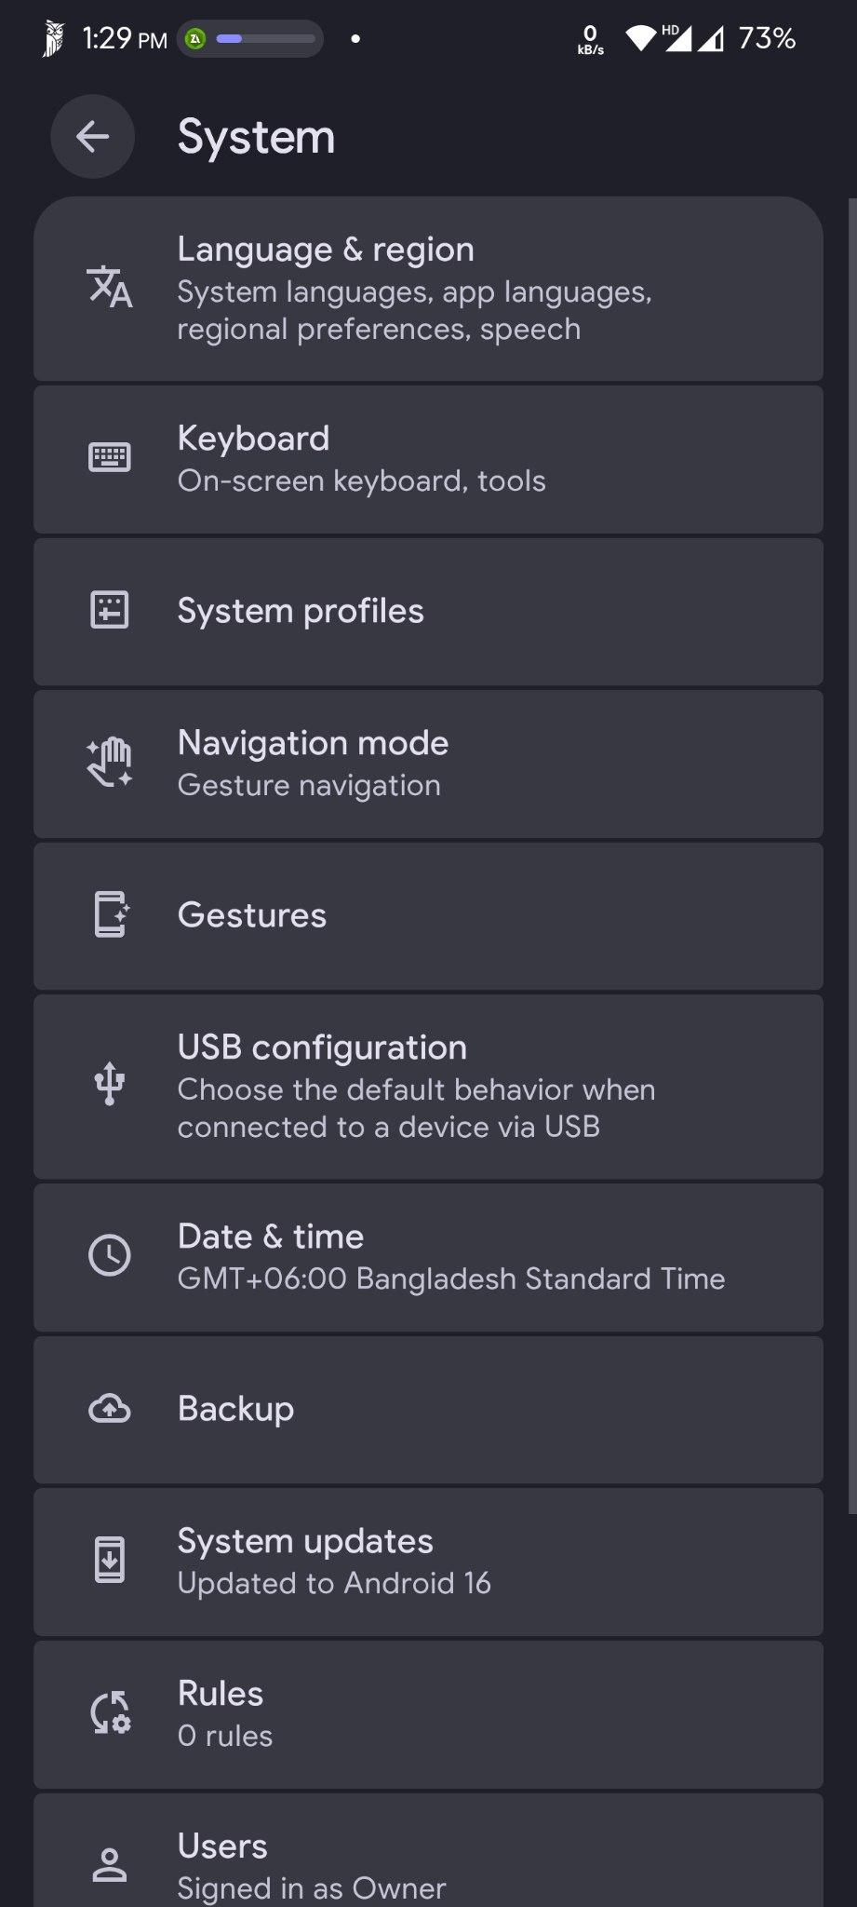This screenshot has height=1907, width=857.
Task: Tap the battery percentage in status bar
Action: (x=767, y=38)
